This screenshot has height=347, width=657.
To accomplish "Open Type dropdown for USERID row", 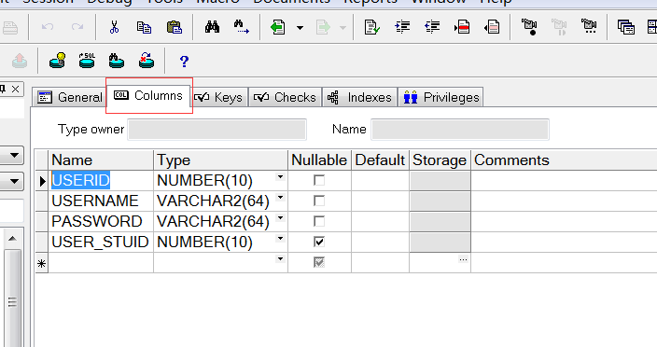I will point(280,177).
